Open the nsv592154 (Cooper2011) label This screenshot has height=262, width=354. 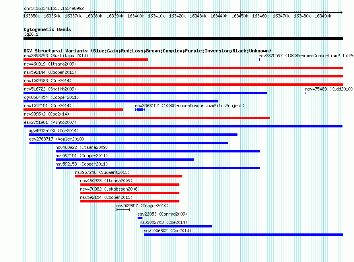point(106,197)
